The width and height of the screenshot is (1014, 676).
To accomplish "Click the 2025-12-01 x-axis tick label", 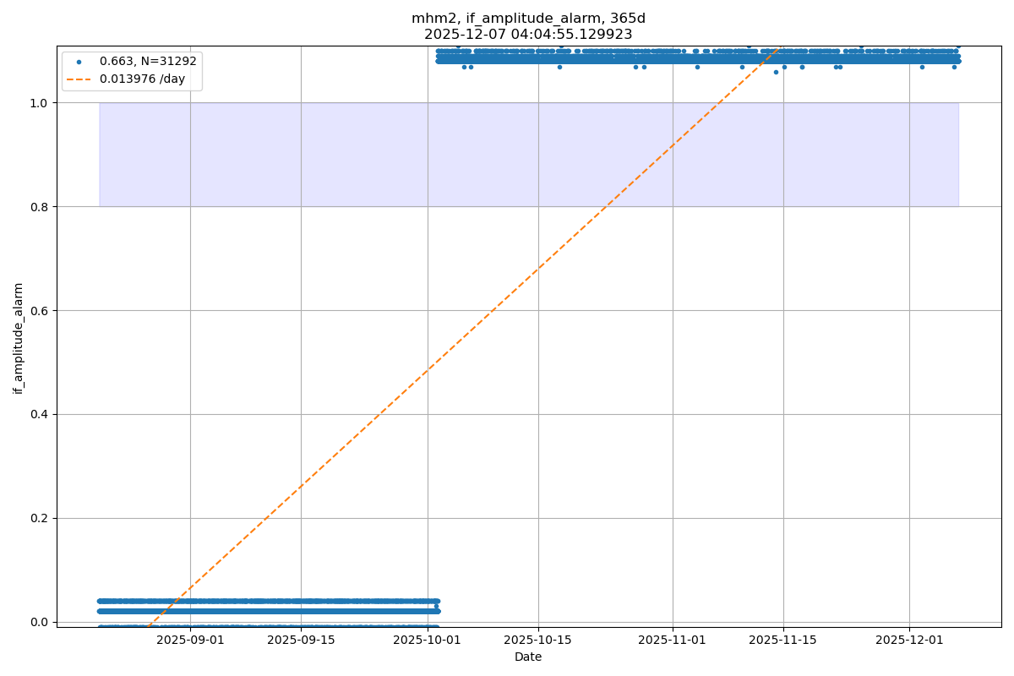I will coord(909,641).
